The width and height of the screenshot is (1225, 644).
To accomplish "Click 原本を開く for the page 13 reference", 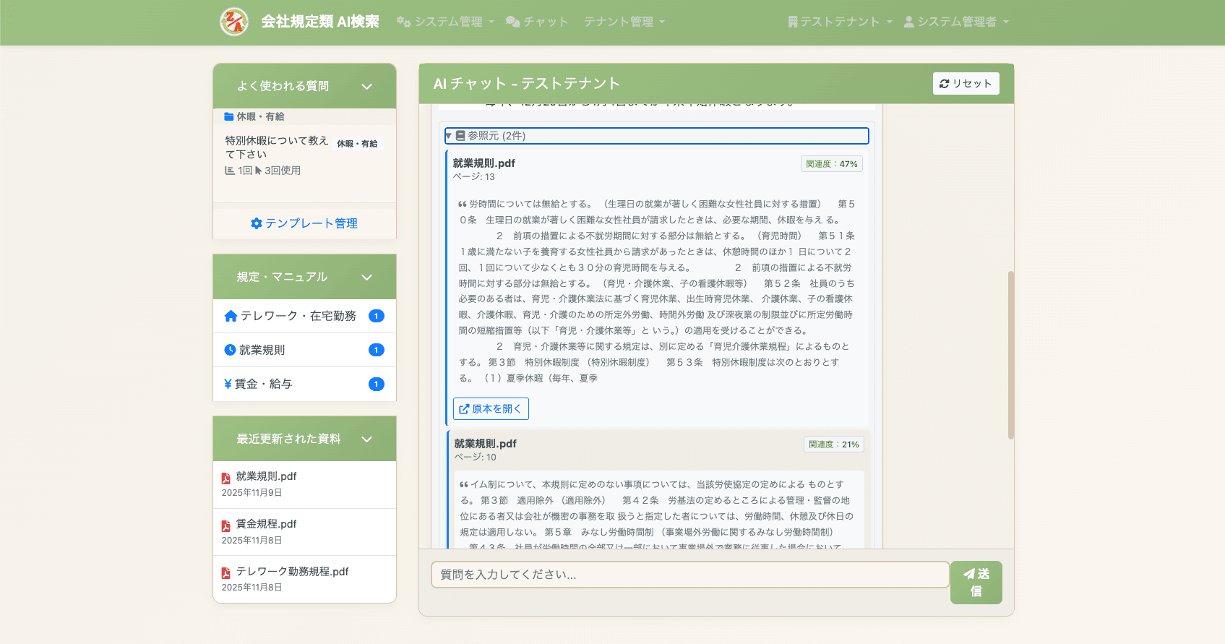I will coord(491,408).
